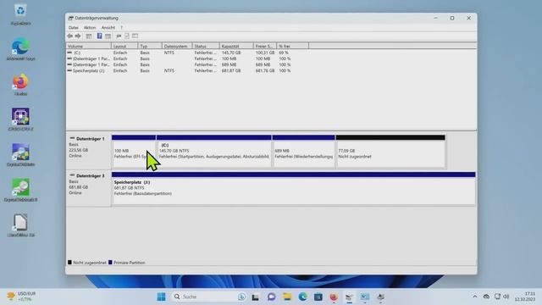The height and width of the screenshot is (305, 542).
Task: Sort by the Volume column header
Action: [88, 46]
